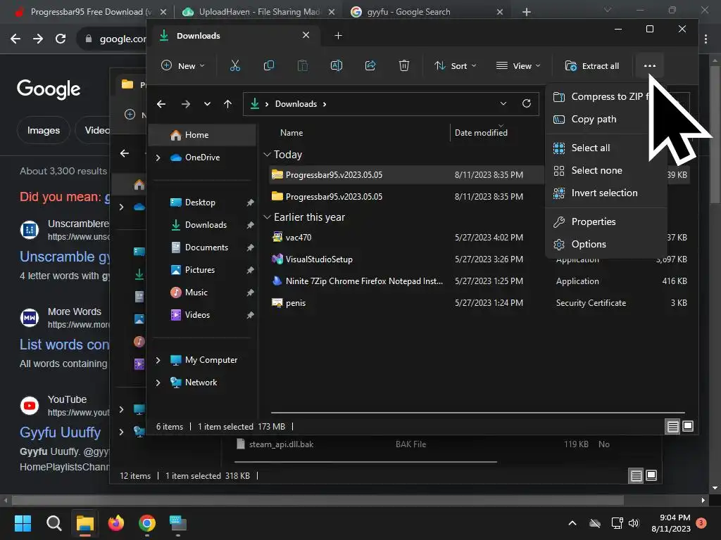
Task: Choose Compress to ZIP file
Action: [x=606, y=96]
